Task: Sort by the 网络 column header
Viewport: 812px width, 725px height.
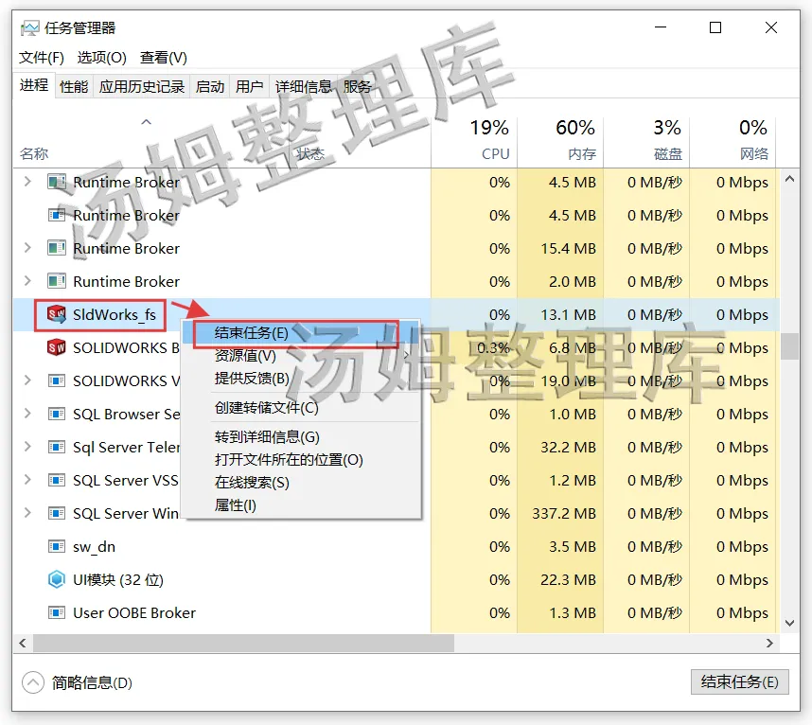Action: point(733,140)
